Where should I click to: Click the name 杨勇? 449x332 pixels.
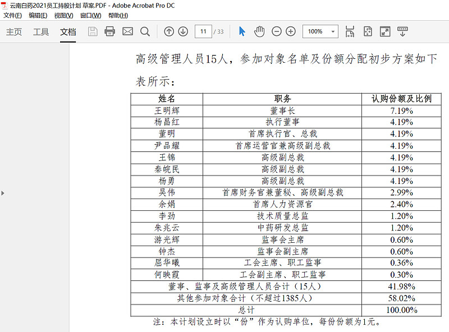pos(167,181)
